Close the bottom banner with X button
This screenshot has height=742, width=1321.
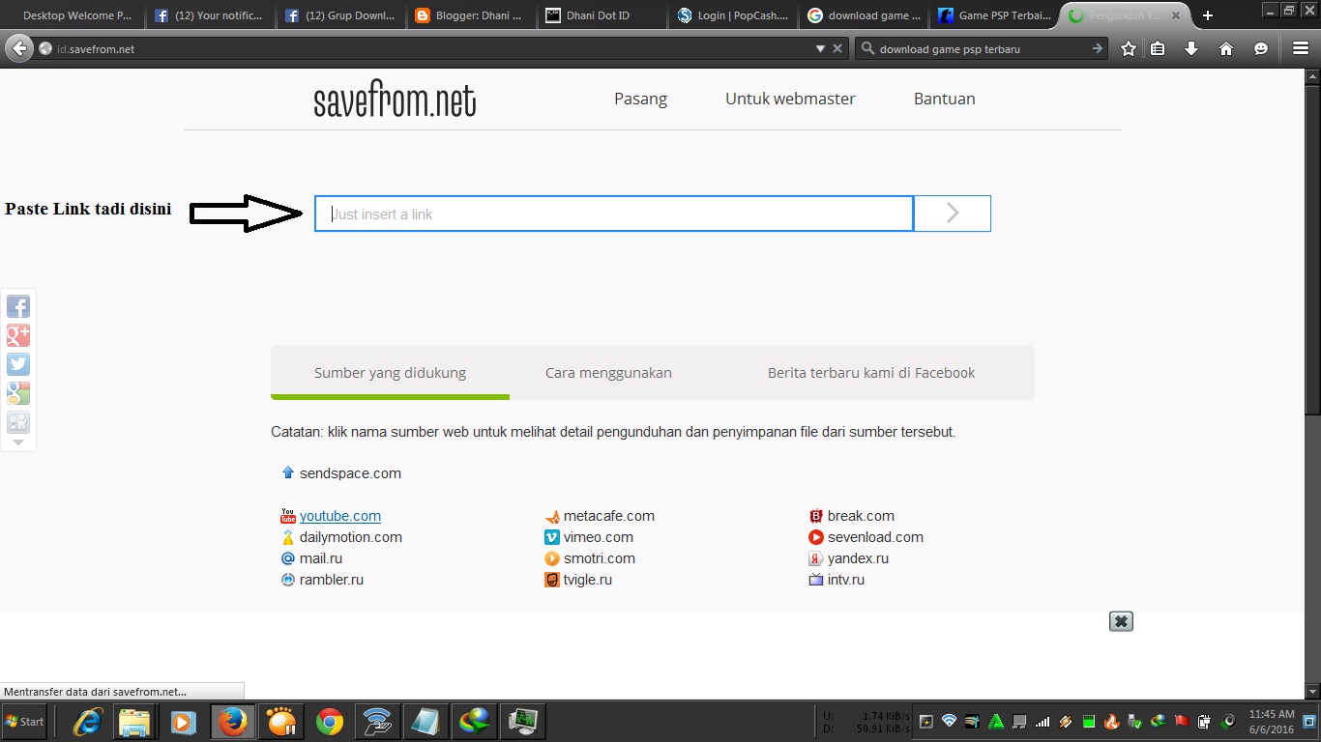[1121, 621]
